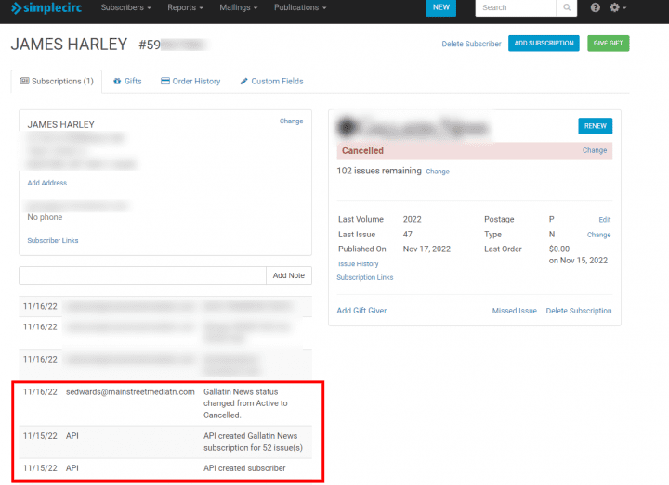Switch to Order History tab
The image size is (669, 485).
click(x=190, y=82)
